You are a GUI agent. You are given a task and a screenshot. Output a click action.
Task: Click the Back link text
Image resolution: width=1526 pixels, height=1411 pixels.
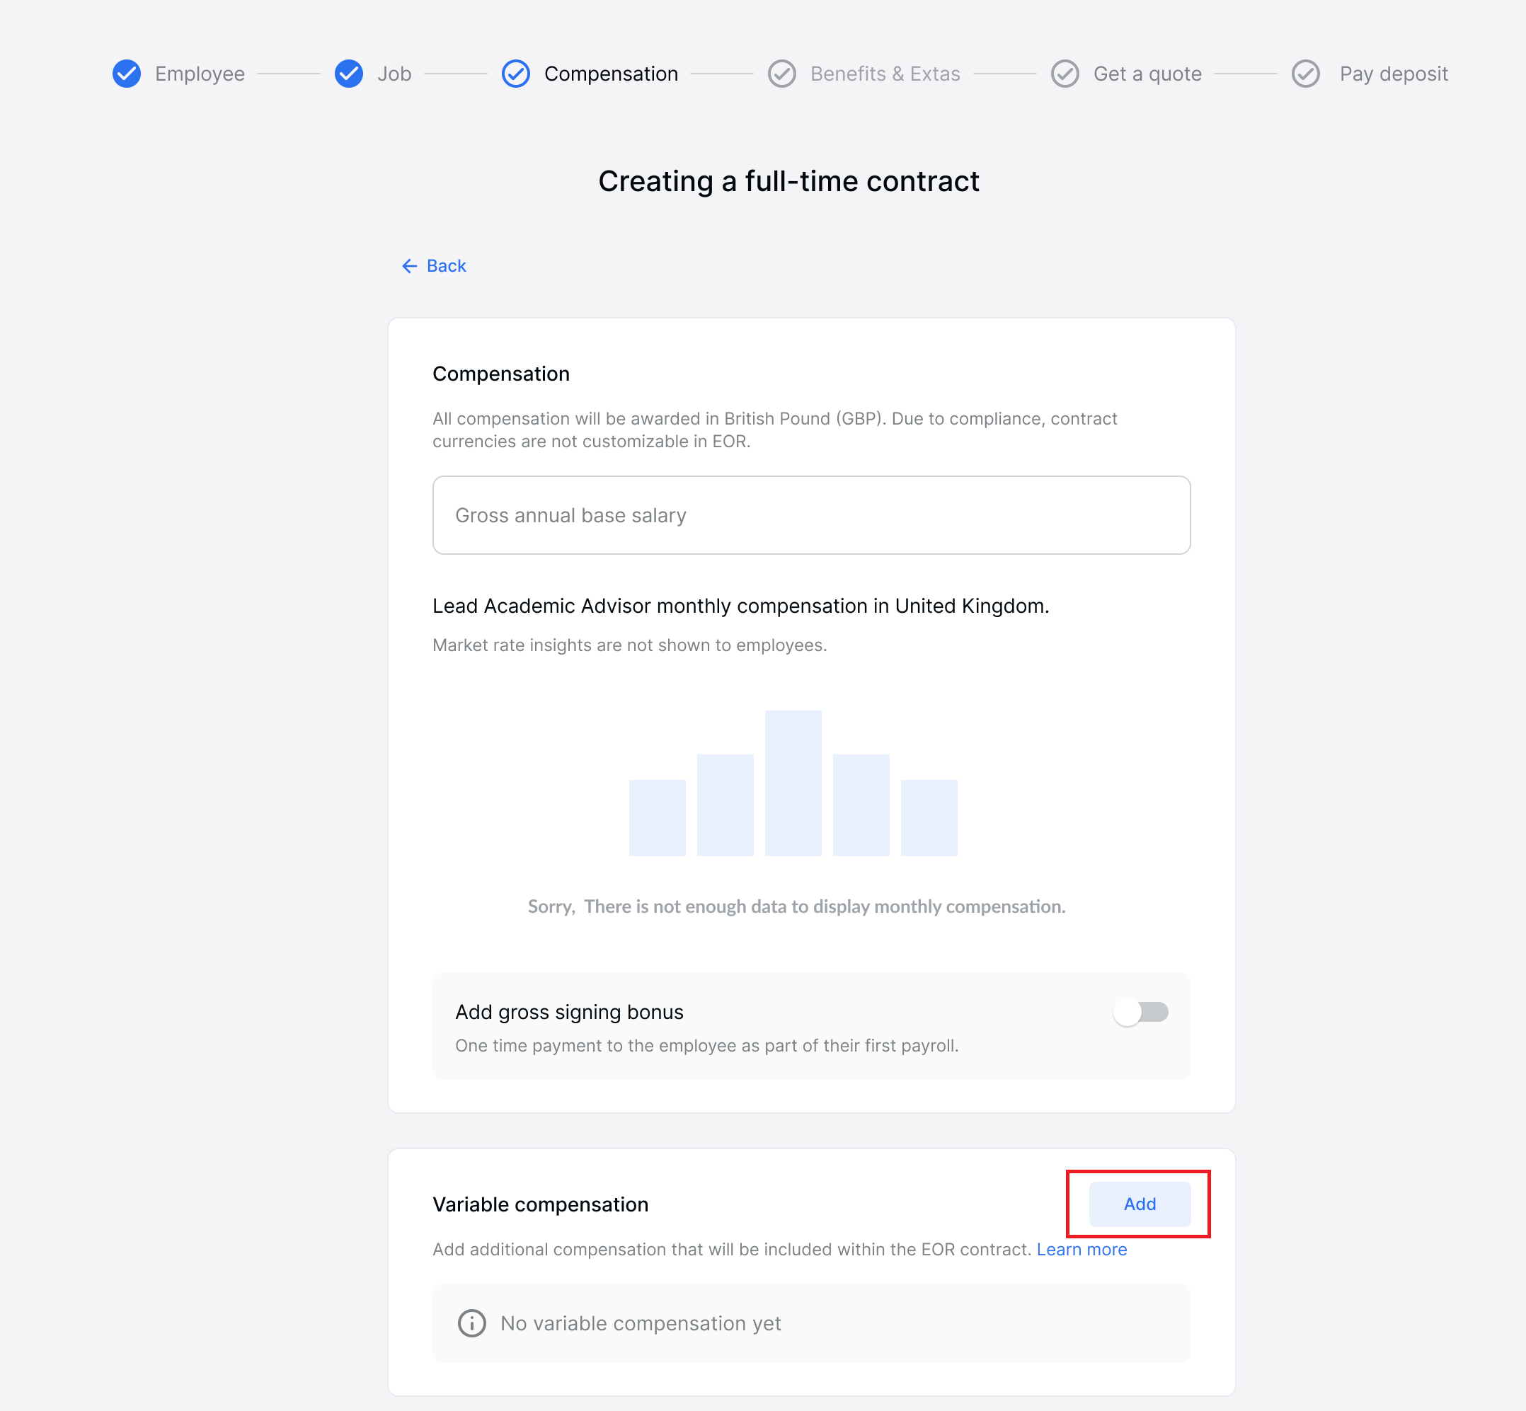point(446,265)
